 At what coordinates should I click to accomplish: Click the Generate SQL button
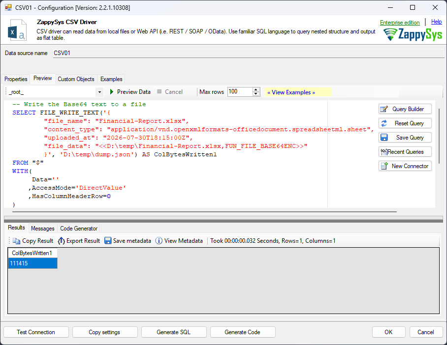point(174,332)
